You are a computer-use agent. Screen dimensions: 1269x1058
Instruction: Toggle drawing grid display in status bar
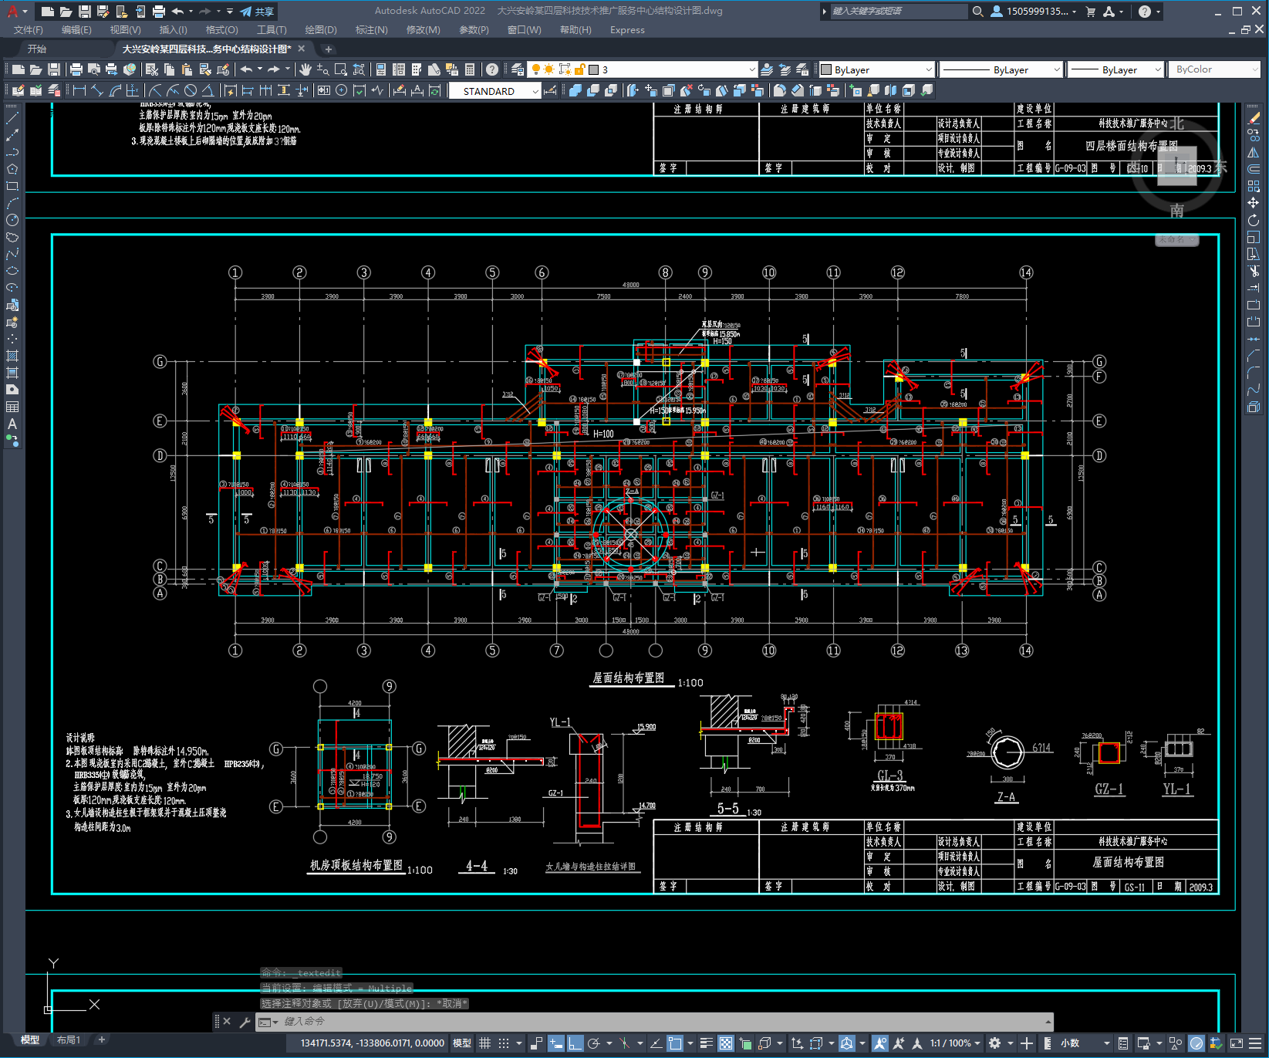coord(484,1043)
